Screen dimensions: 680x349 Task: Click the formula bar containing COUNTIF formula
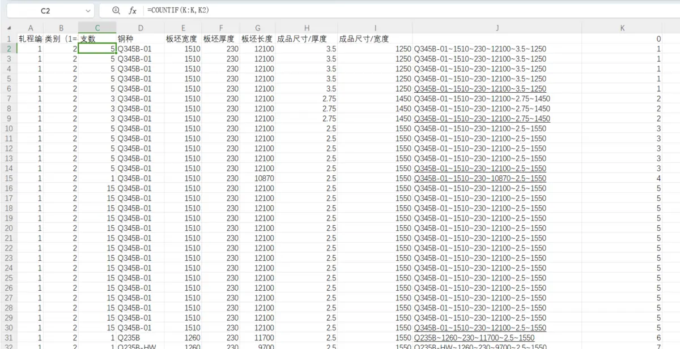point(397,10)
